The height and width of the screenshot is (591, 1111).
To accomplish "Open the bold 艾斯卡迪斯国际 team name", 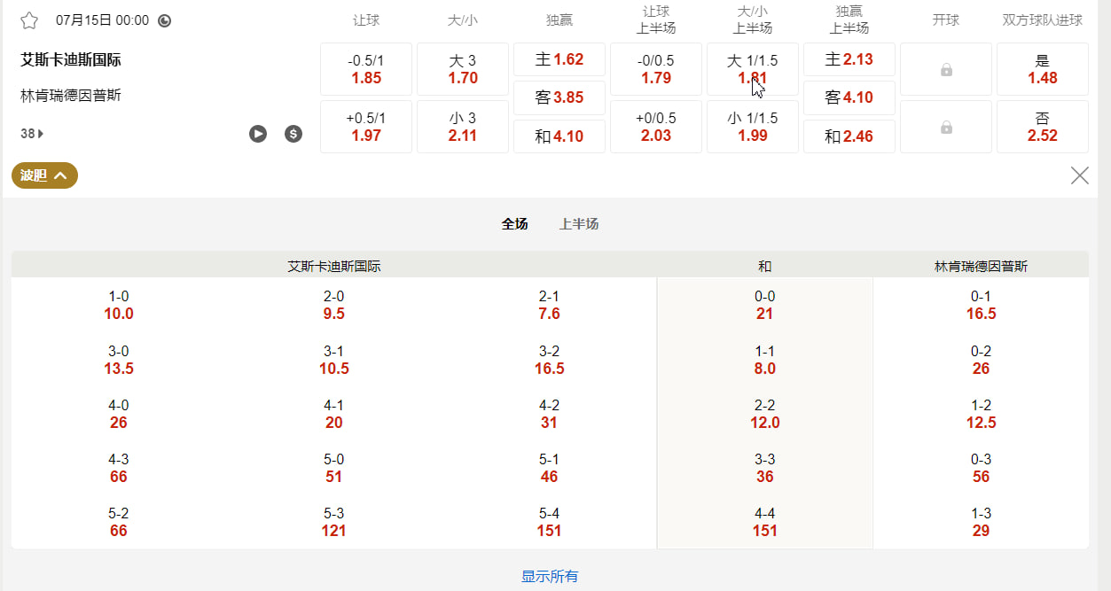I will pos(71,60).
